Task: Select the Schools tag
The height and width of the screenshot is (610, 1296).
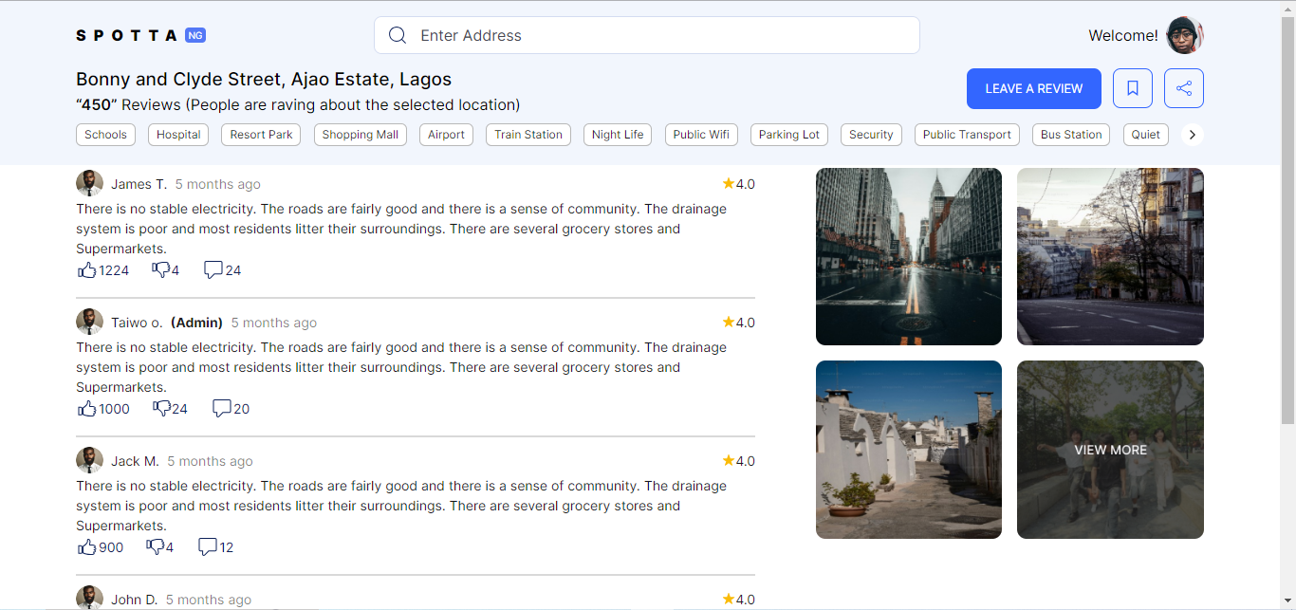Action: (105, 135)
